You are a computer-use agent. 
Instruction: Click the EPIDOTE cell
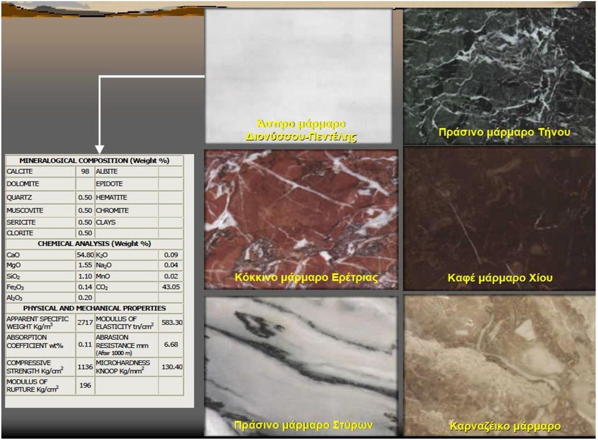click(109, 184)
